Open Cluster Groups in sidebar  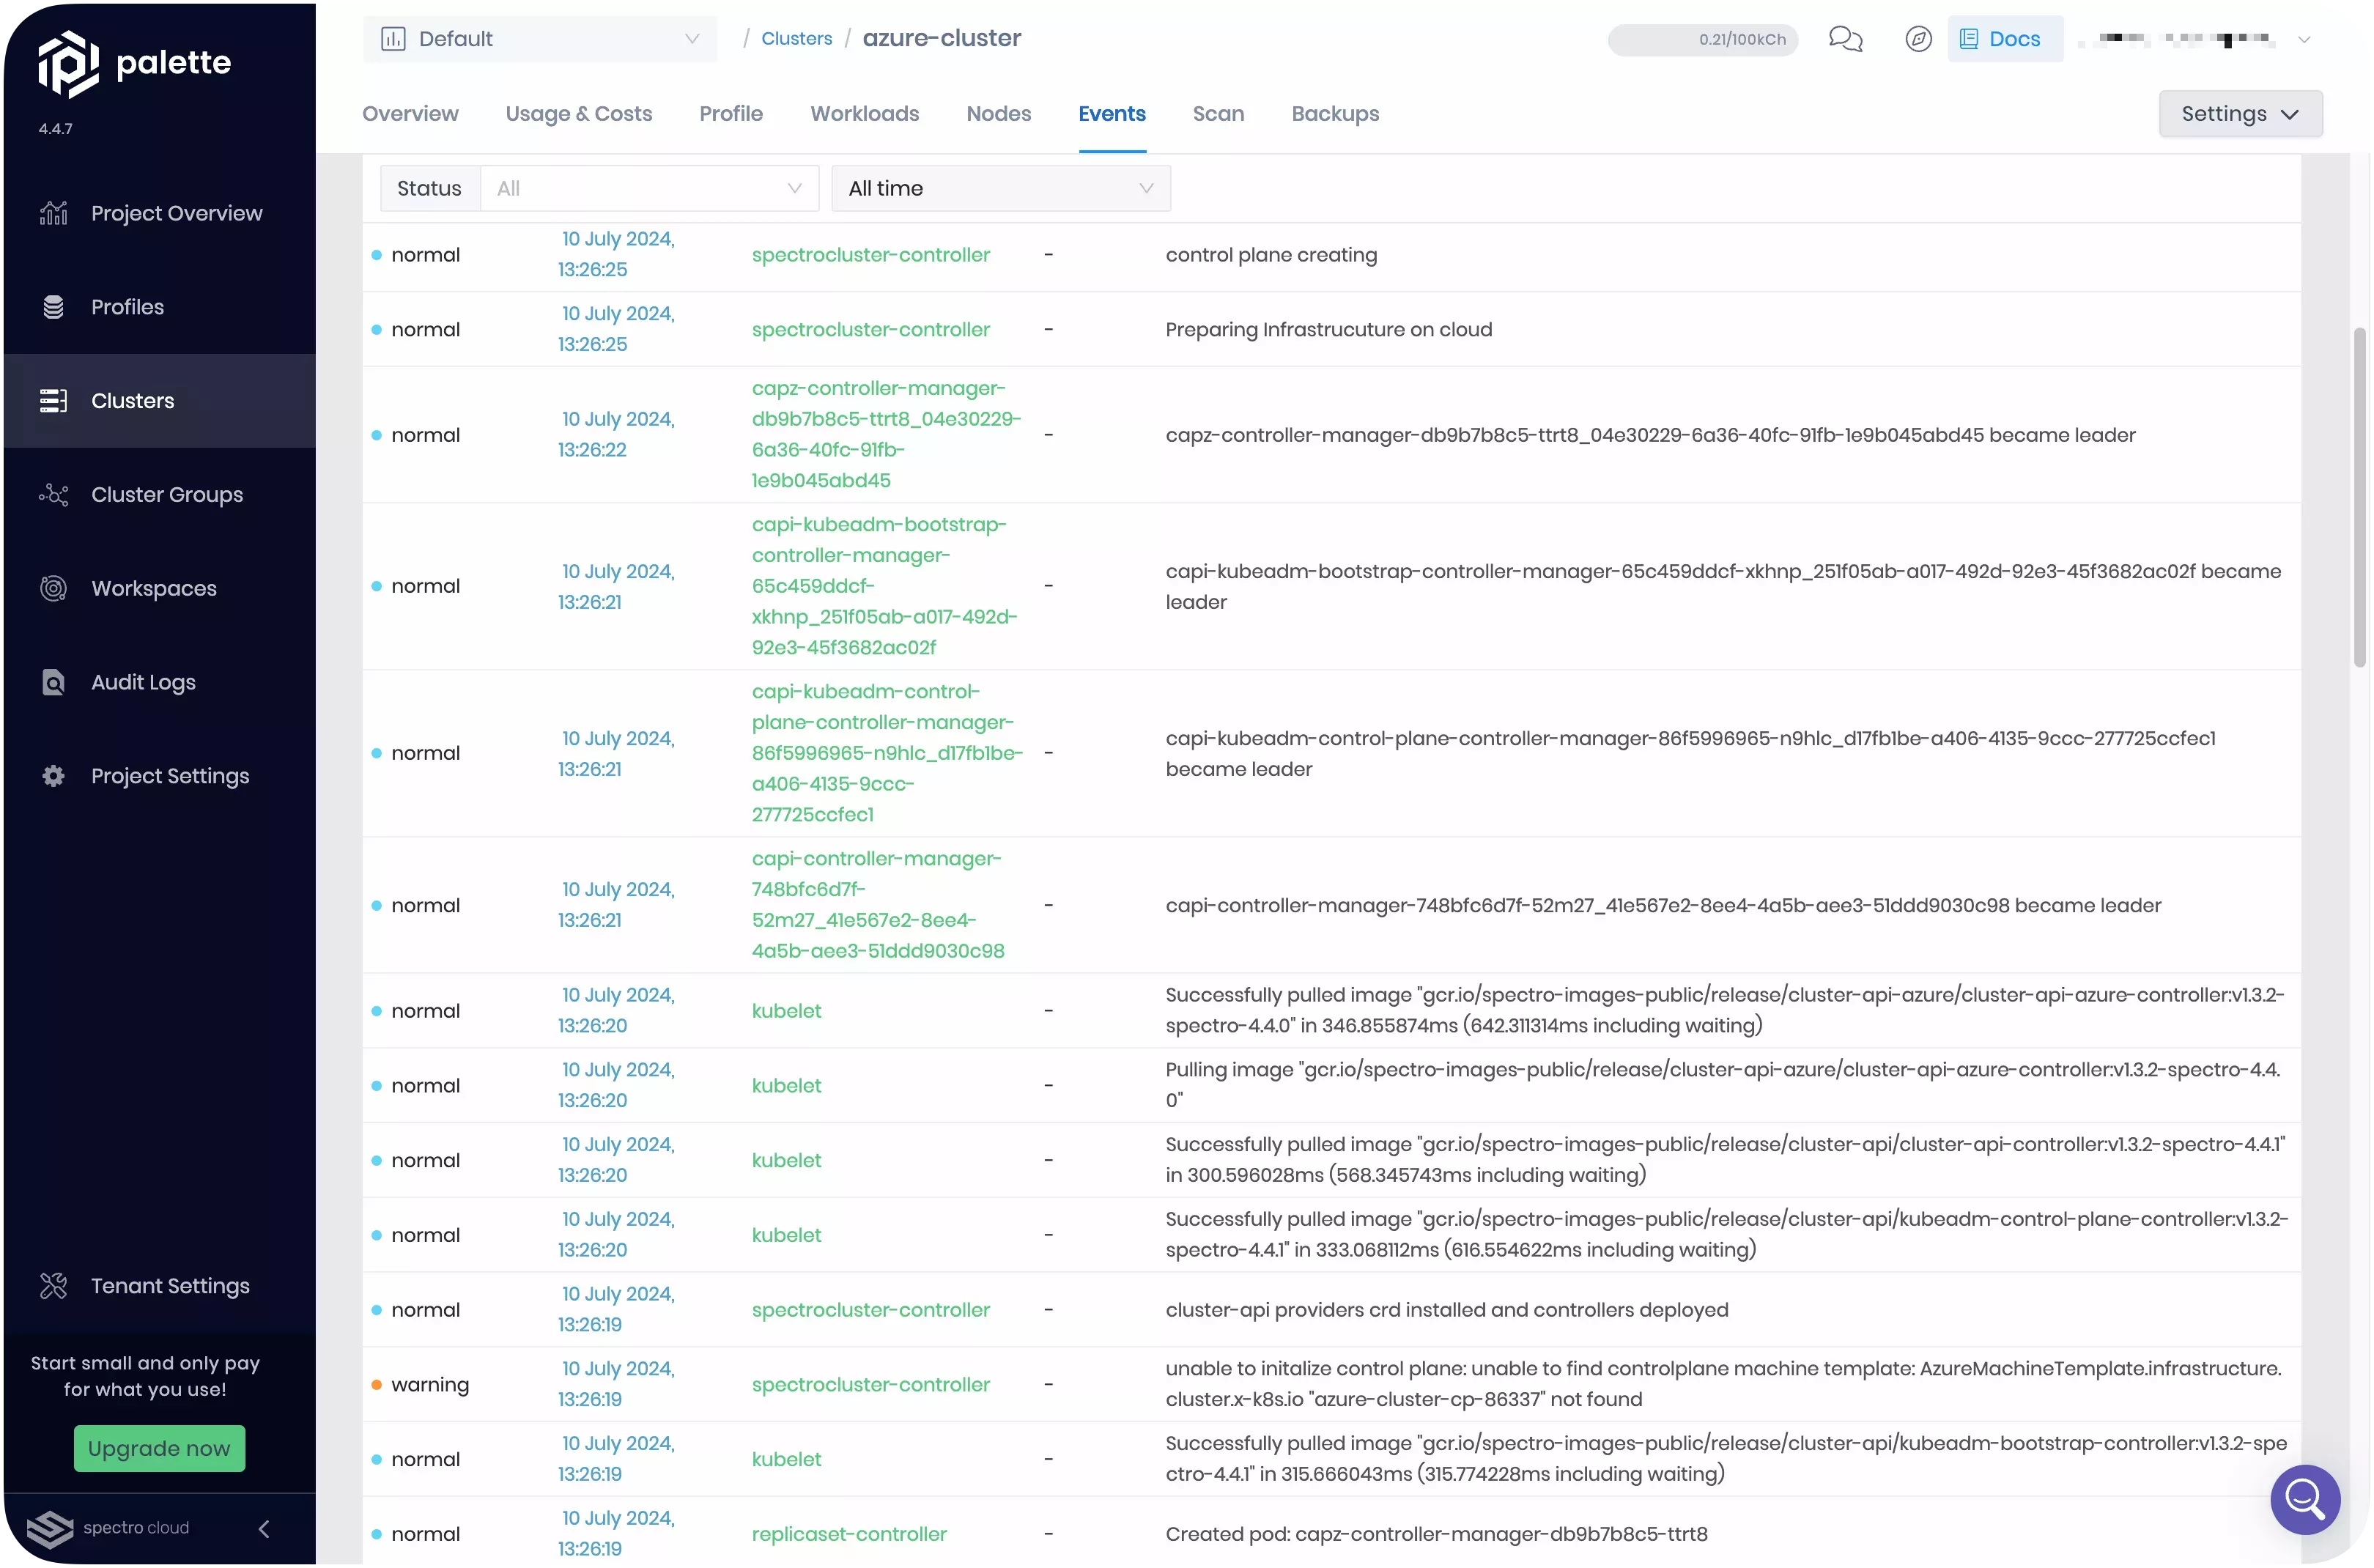point(160,495)
